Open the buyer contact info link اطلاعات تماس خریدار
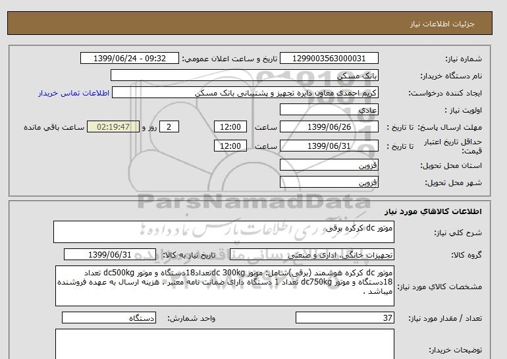 click(74, 93)
